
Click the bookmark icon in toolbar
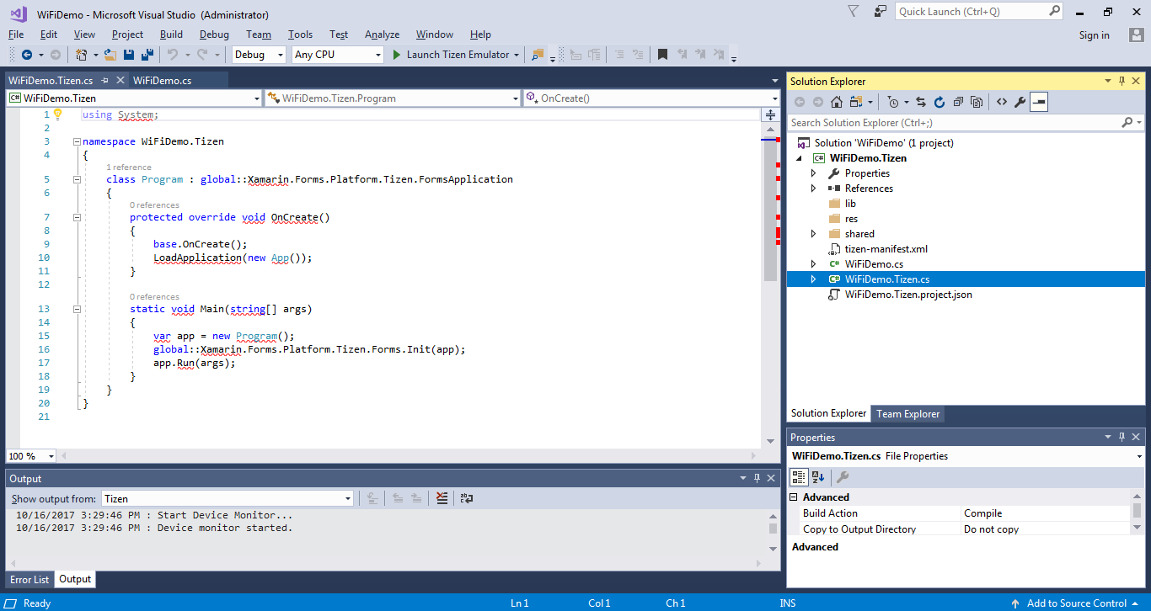662,55
